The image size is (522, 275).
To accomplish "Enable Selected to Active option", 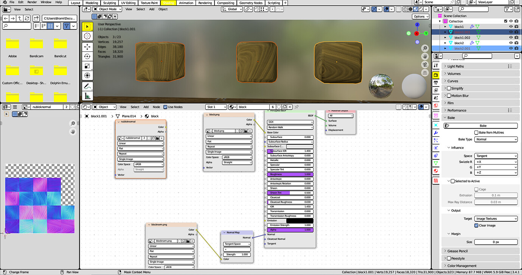I will pyautogui.click(x=452, y=181).
